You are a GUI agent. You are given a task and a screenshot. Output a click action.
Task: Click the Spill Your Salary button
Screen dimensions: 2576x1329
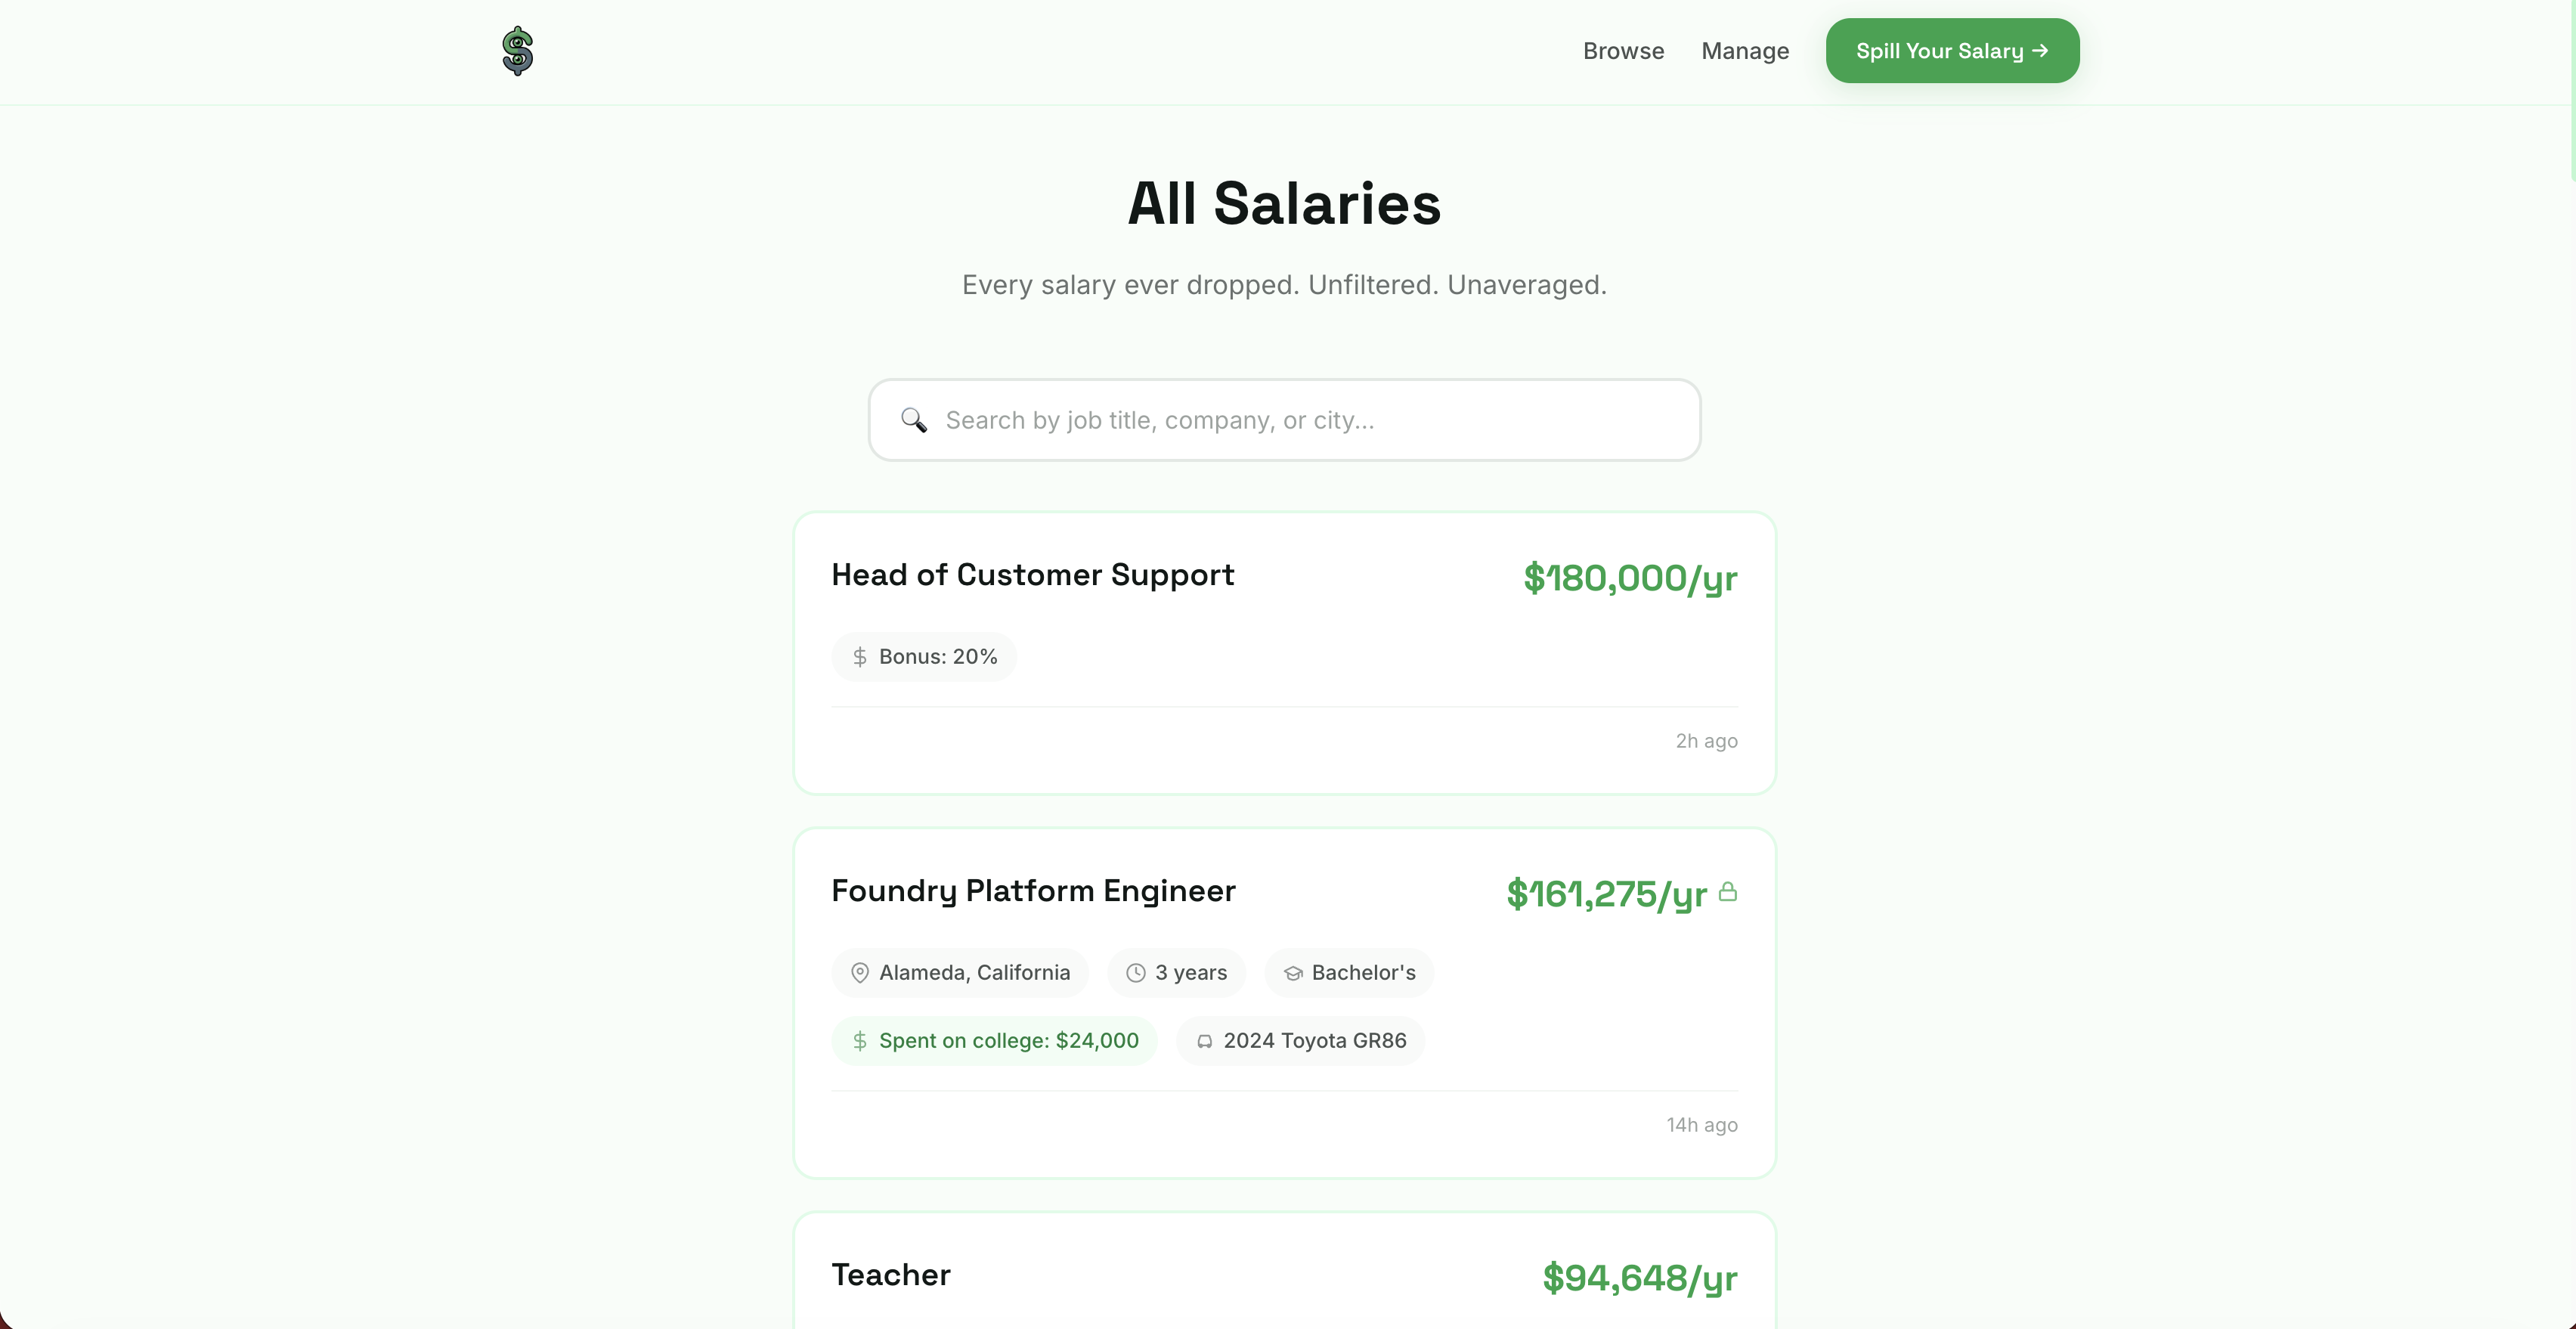pyautogui.click(x=1951, y=50)
